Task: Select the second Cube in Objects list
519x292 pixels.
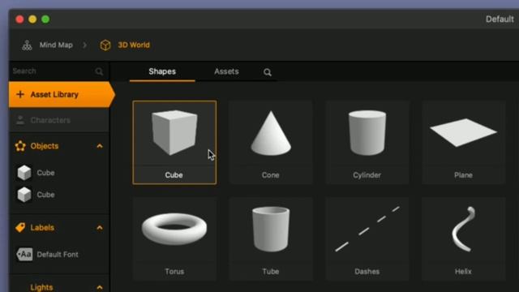Action: (x=59, y=195)
